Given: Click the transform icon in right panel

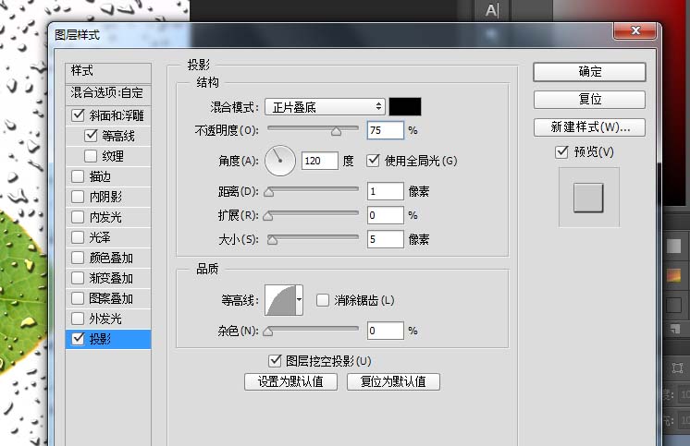Looking at the screenshot, I should tap(678, 368).
